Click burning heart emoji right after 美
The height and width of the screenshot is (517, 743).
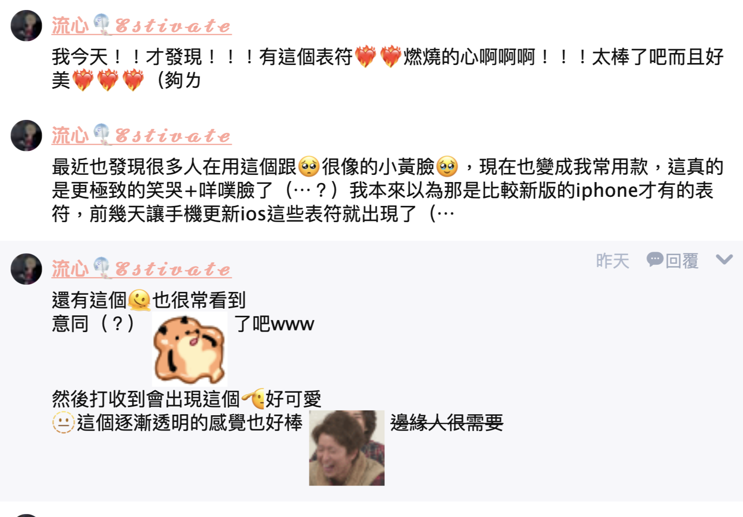83,80
